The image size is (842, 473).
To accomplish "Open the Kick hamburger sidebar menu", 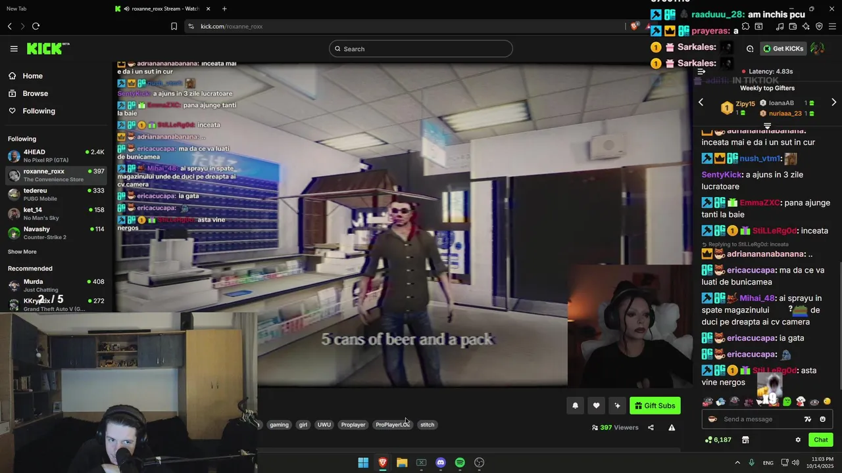I will click(14, 49).
